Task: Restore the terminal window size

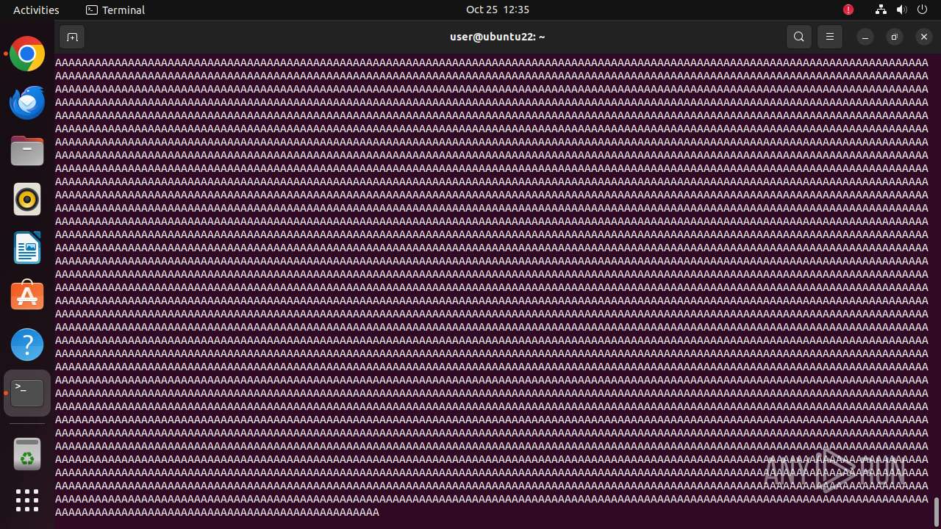Action: (895, 37)
